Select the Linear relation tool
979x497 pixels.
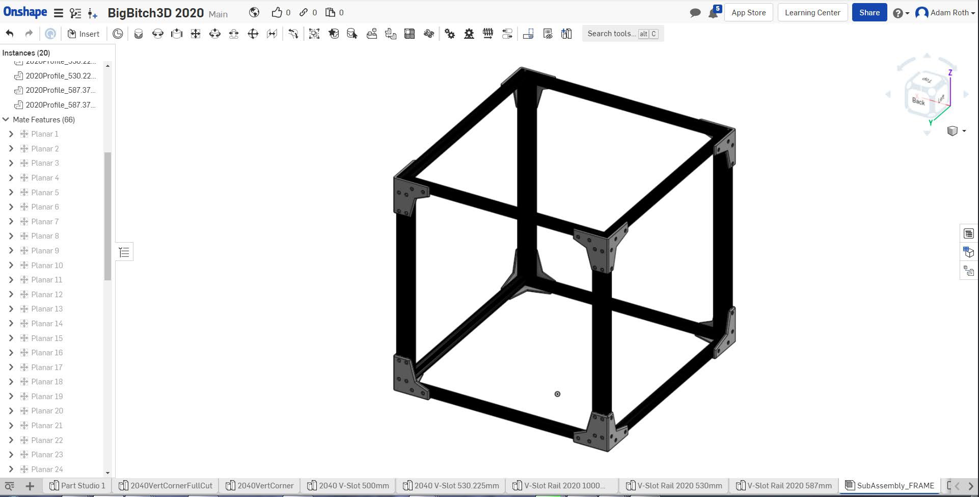tap(507, 34)
